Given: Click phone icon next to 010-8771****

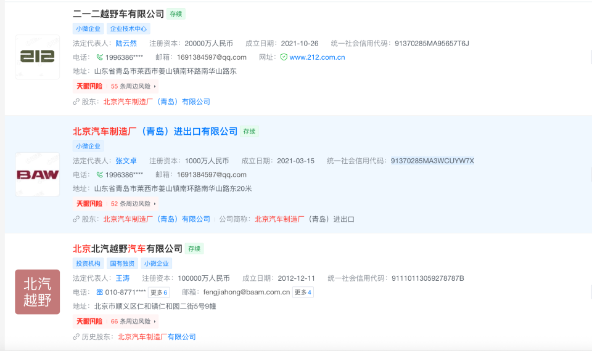Looking at the screenshot, I should click(99, 292).
